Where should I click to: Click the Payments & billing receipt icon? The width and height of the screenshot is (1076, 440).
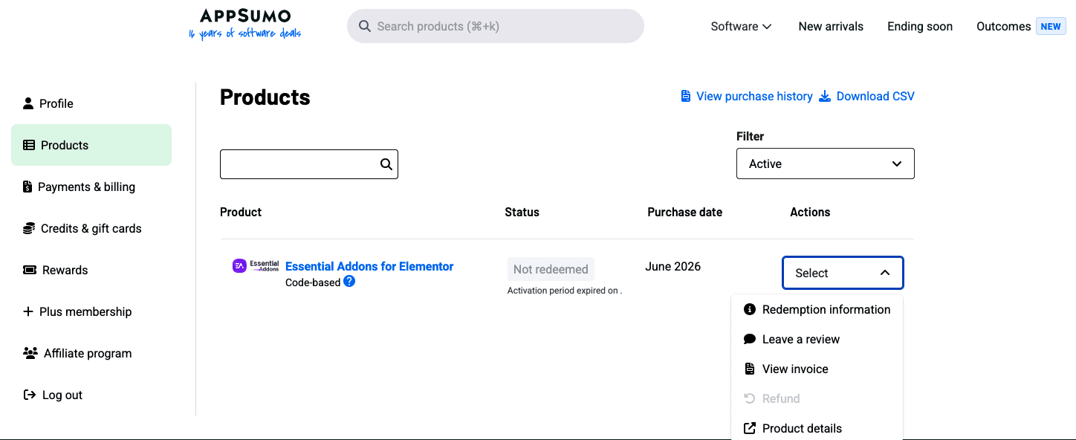[x=27, y=187]
